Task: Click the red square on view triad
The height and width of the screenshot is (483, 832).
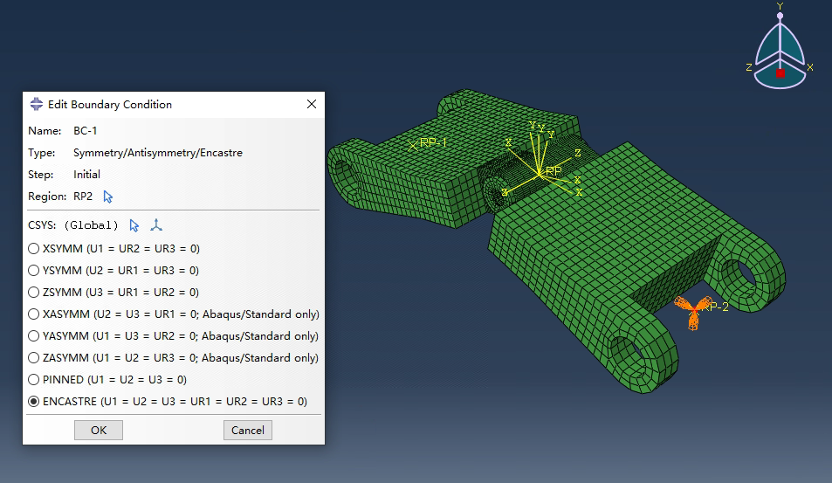Action: [x=780, y=73]
